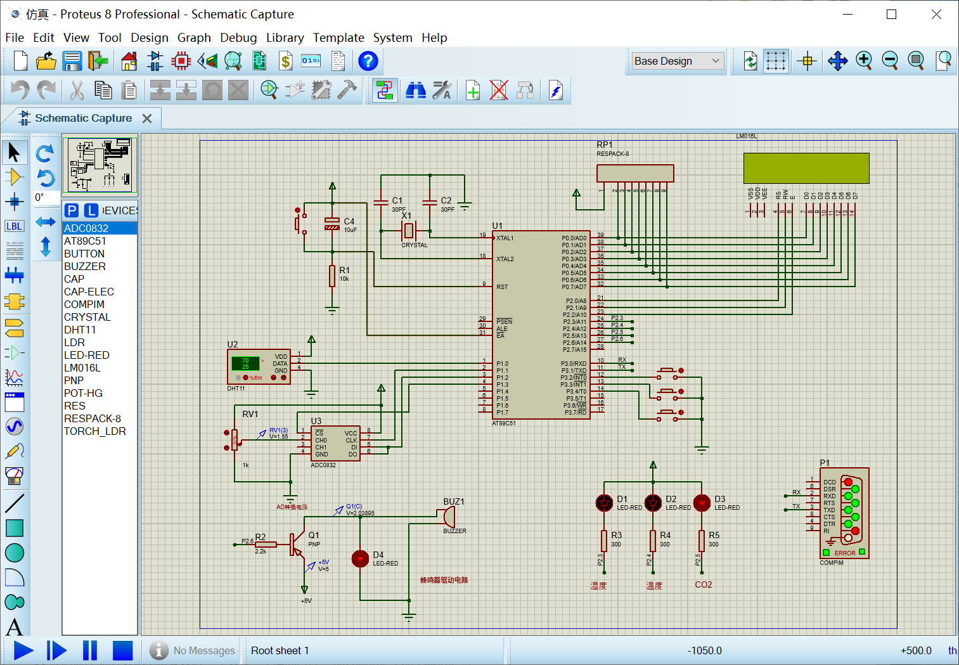Select the Terminals Mode tool
This screenshot has width=959, height=665.
click(x=14, y=327)
